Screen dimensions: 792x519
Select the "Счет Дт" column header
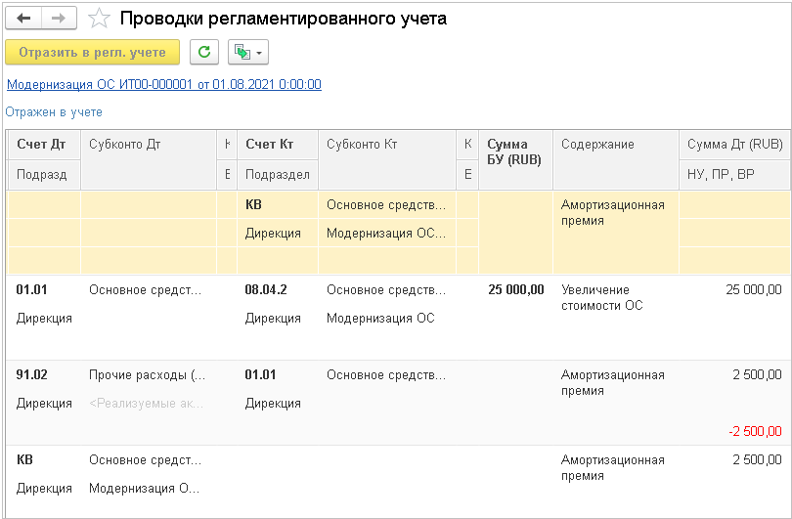click(41, 144)
